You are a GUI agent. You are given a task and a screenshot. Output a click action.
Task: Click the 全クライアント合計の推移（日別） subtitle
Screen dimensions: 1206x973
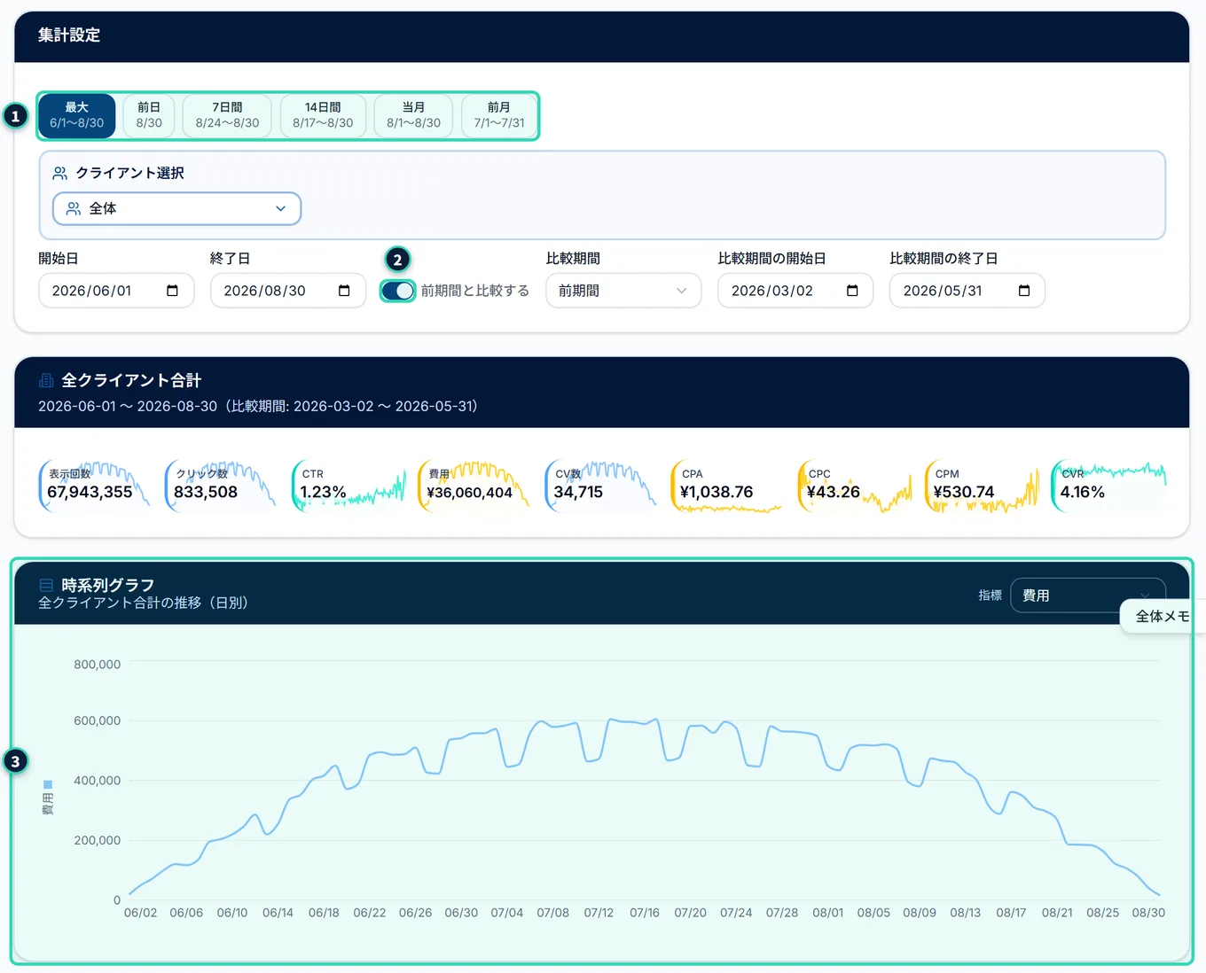pyautogui.click(x=143, y=603)
